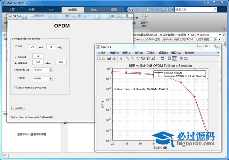Open 文件(F) menu in Figure 1
The image size is (229, 160).
(102, 53)
